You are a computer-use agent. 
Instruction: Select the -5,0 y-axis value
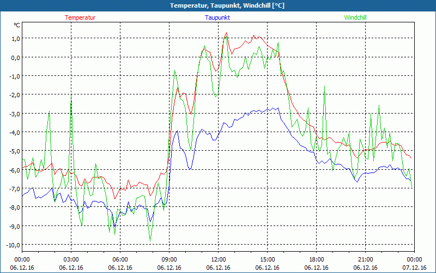[x=15, y=151]
